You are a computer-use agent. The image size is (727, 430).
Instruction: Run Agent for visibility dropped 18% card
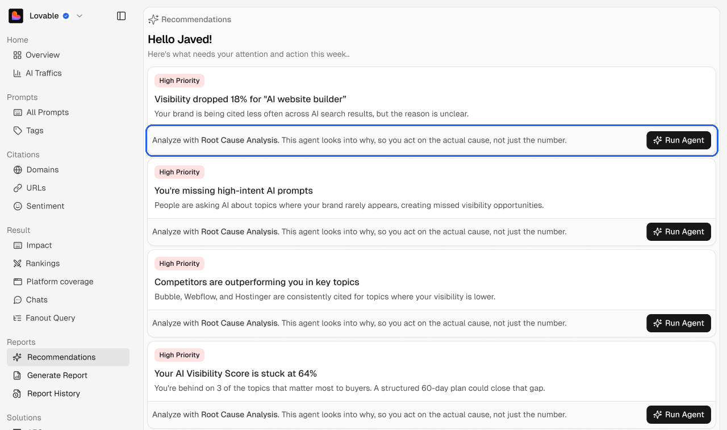[x=679, y=140]
